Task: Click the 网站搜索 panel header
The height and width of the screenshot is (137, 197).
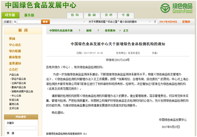Action: [21, 117]
